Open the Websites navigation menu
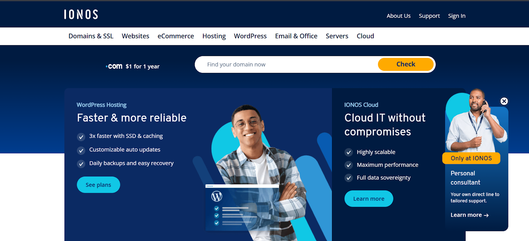 (x=135, y=36)
